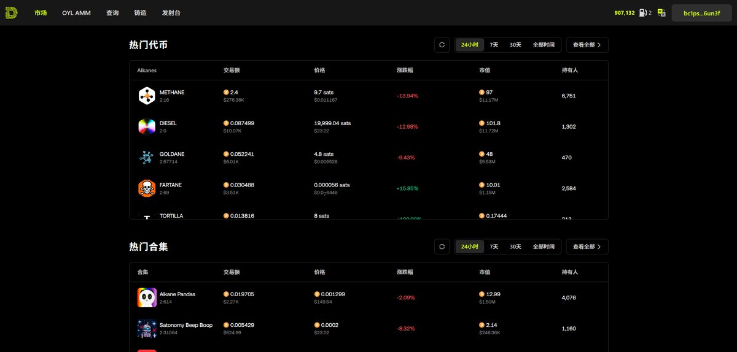Select 30天 range for hot collections
Image resolution: width=737 pixels, height=352 pixels.
(x=515, y=247)
